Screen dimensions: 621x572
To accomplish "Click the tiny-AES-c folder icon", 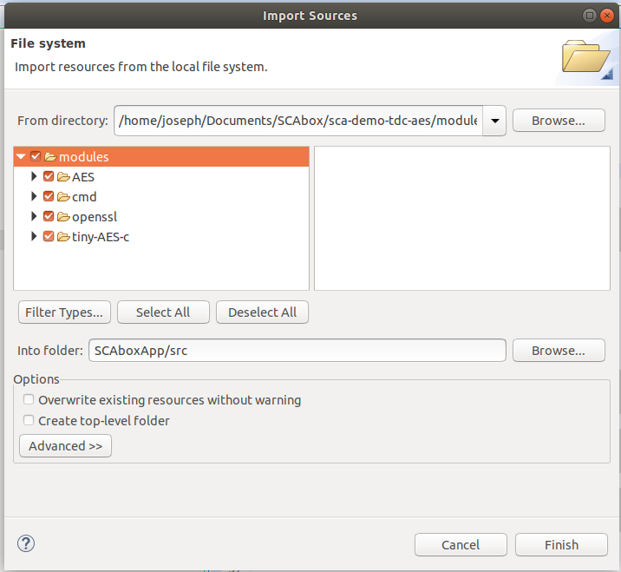I will click(x=63, y=237).
